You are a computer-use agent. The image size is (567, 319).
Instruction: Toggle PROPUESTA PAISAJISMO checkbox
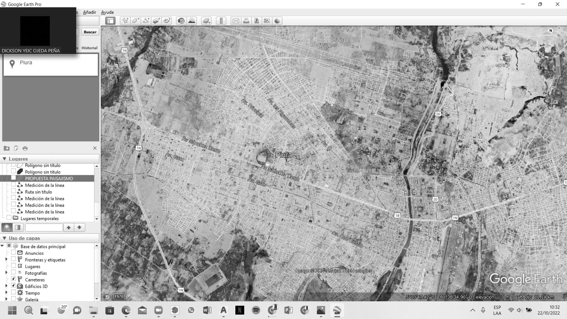13,178
